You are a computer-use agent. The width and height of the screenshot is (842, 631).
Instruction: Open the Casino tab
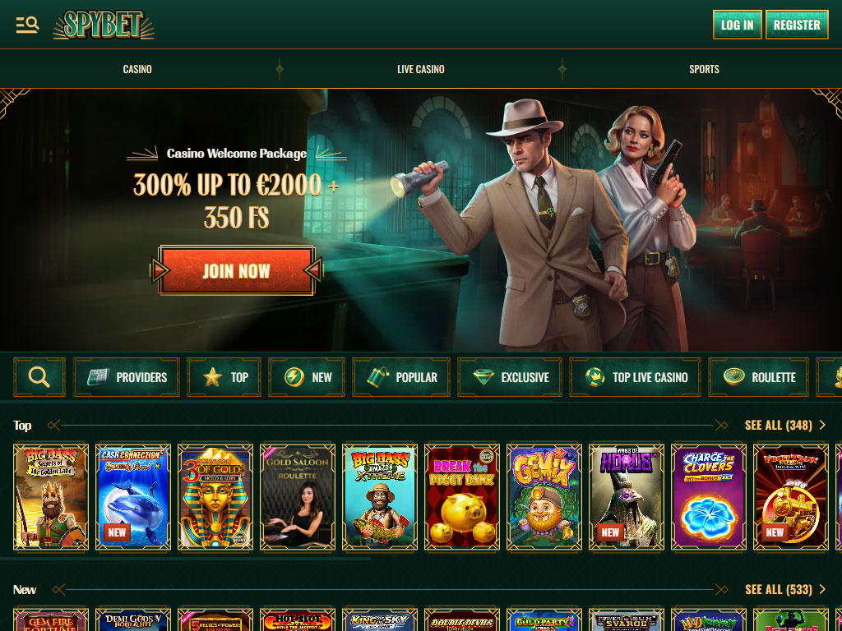point(137,69)
